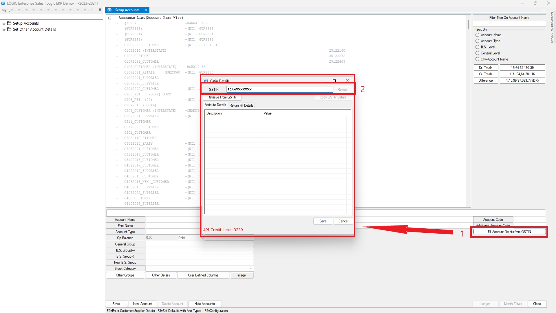Click Fill Account Details from GSTIN button
The height and width of the screenshot is (313, 556).
(x=509, y=232)
